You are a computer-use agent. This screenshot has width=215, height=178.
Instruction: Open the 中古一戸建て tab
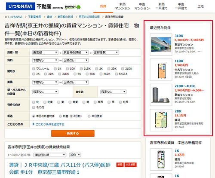pyautogui.click(x=181, y=6)
